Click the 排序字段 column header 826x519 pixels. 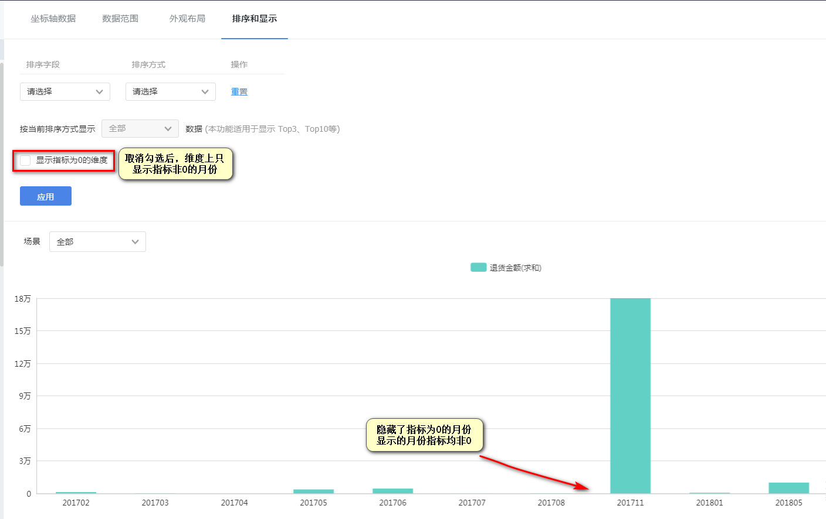43,64
